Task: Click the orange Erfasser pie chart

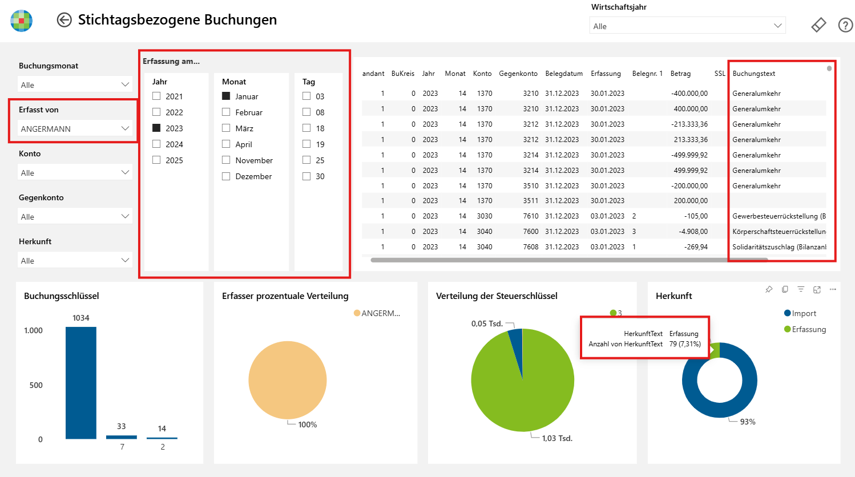Action: point(288,380)
